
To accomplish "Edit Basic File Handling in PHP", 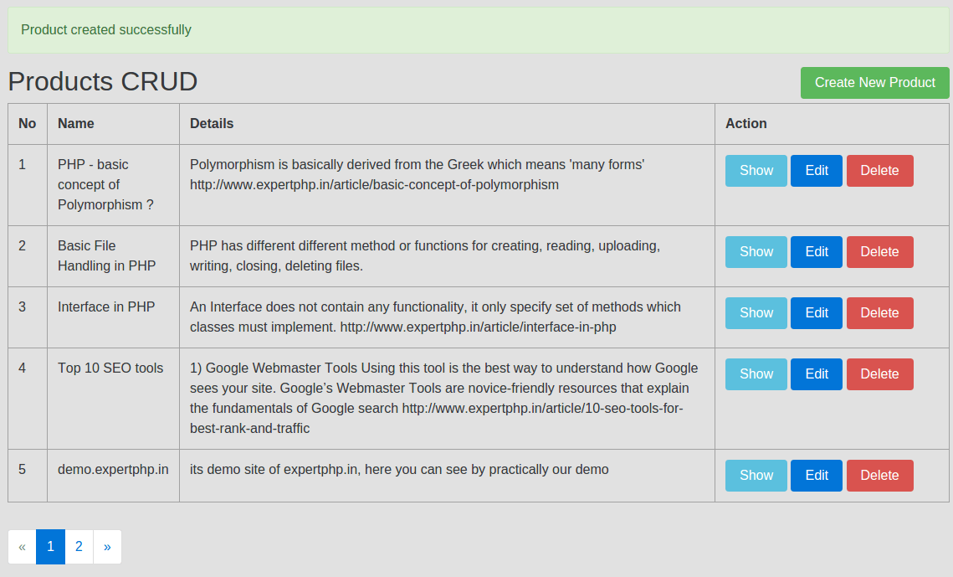I will pyautogui.click(x=816, y=252).
